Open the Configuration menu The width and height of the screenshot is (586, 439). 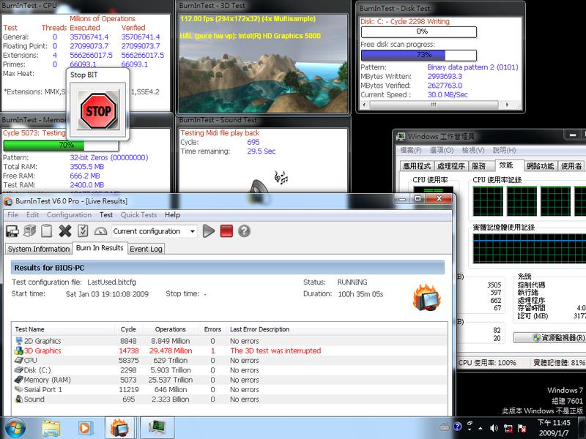(x=69, y=214)
